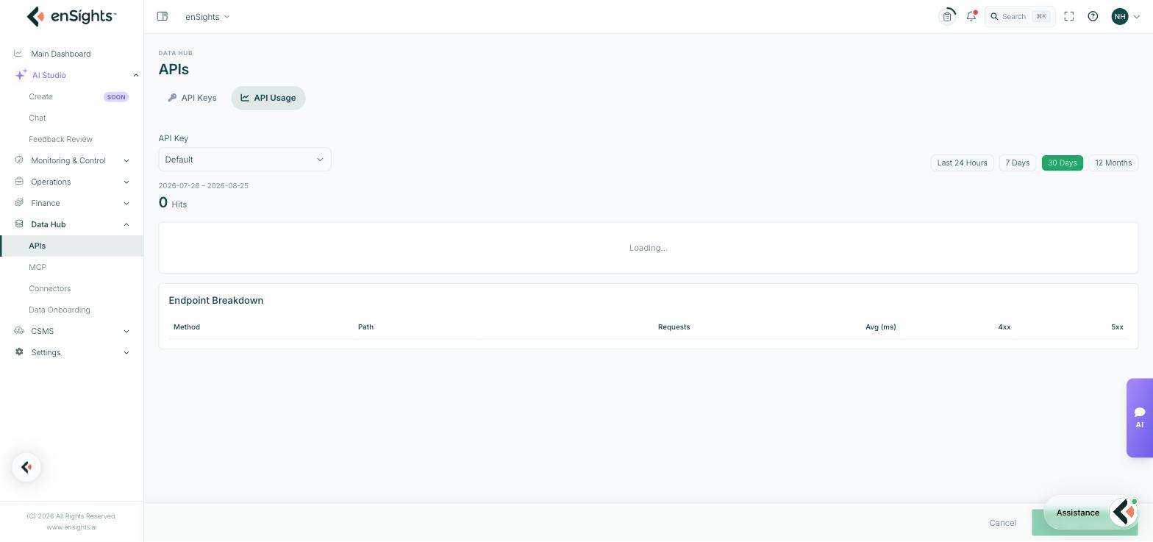Open Feedback Review page
This screenshot has height=542, width=1153.
(60, 139)
